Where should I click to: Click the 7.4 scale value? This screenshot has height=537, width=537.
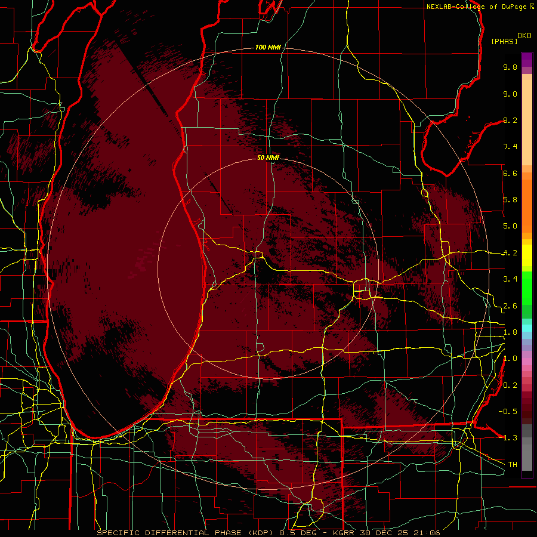point(510,147)
